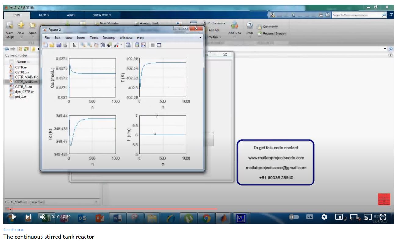Viewport: 397px width, 242px height.
Task: Expand the CSTR_MAIN.m details panel chevron
Action: pyautogui.click(x=96, y=202)
